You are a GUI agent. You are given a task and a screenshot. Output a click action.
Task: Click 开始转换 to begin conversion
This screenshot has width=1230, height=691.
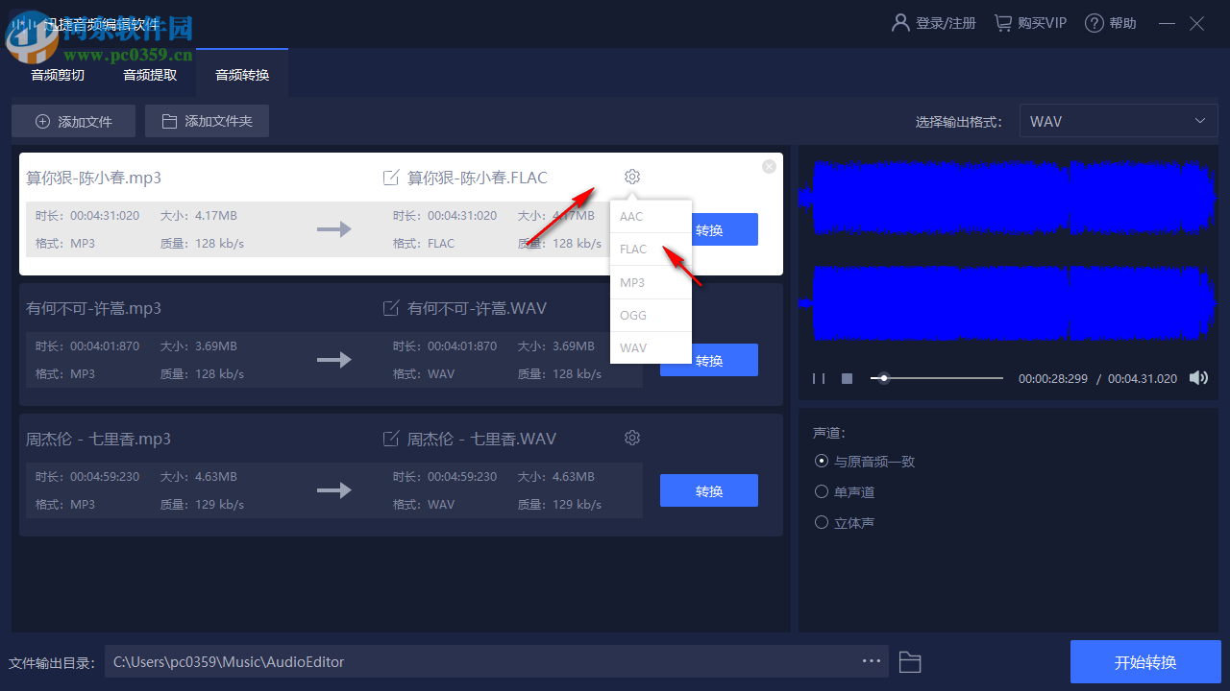point(1145,661)
